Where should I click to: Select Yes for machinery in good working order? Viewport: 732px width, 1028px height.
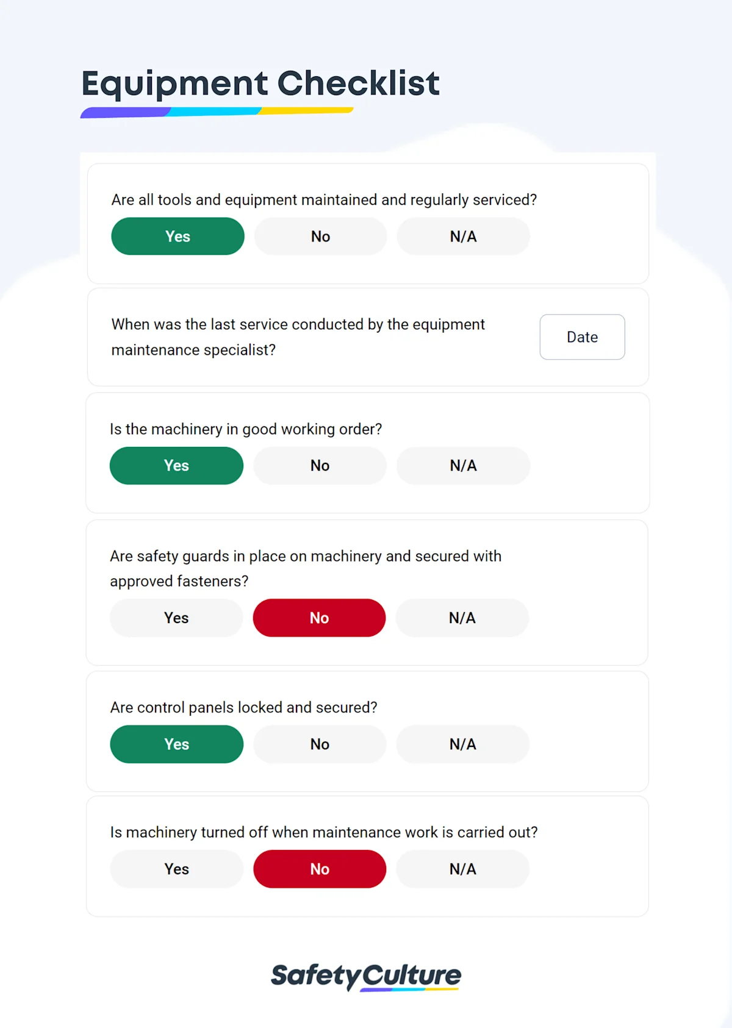click(x=176, y=466)
